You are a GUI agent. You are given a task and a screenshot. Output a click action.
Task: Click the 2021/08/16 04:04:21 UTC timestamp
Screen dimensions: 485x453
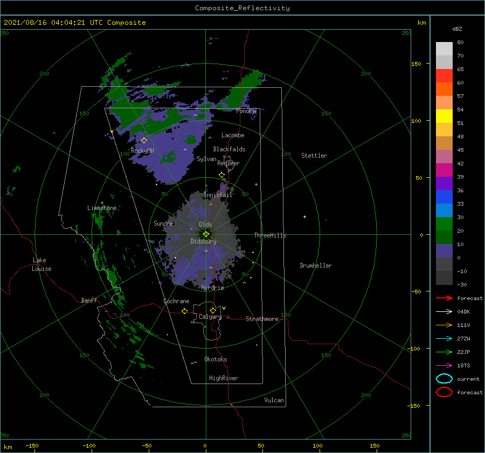pyautogui.click(x=52, y=23)
